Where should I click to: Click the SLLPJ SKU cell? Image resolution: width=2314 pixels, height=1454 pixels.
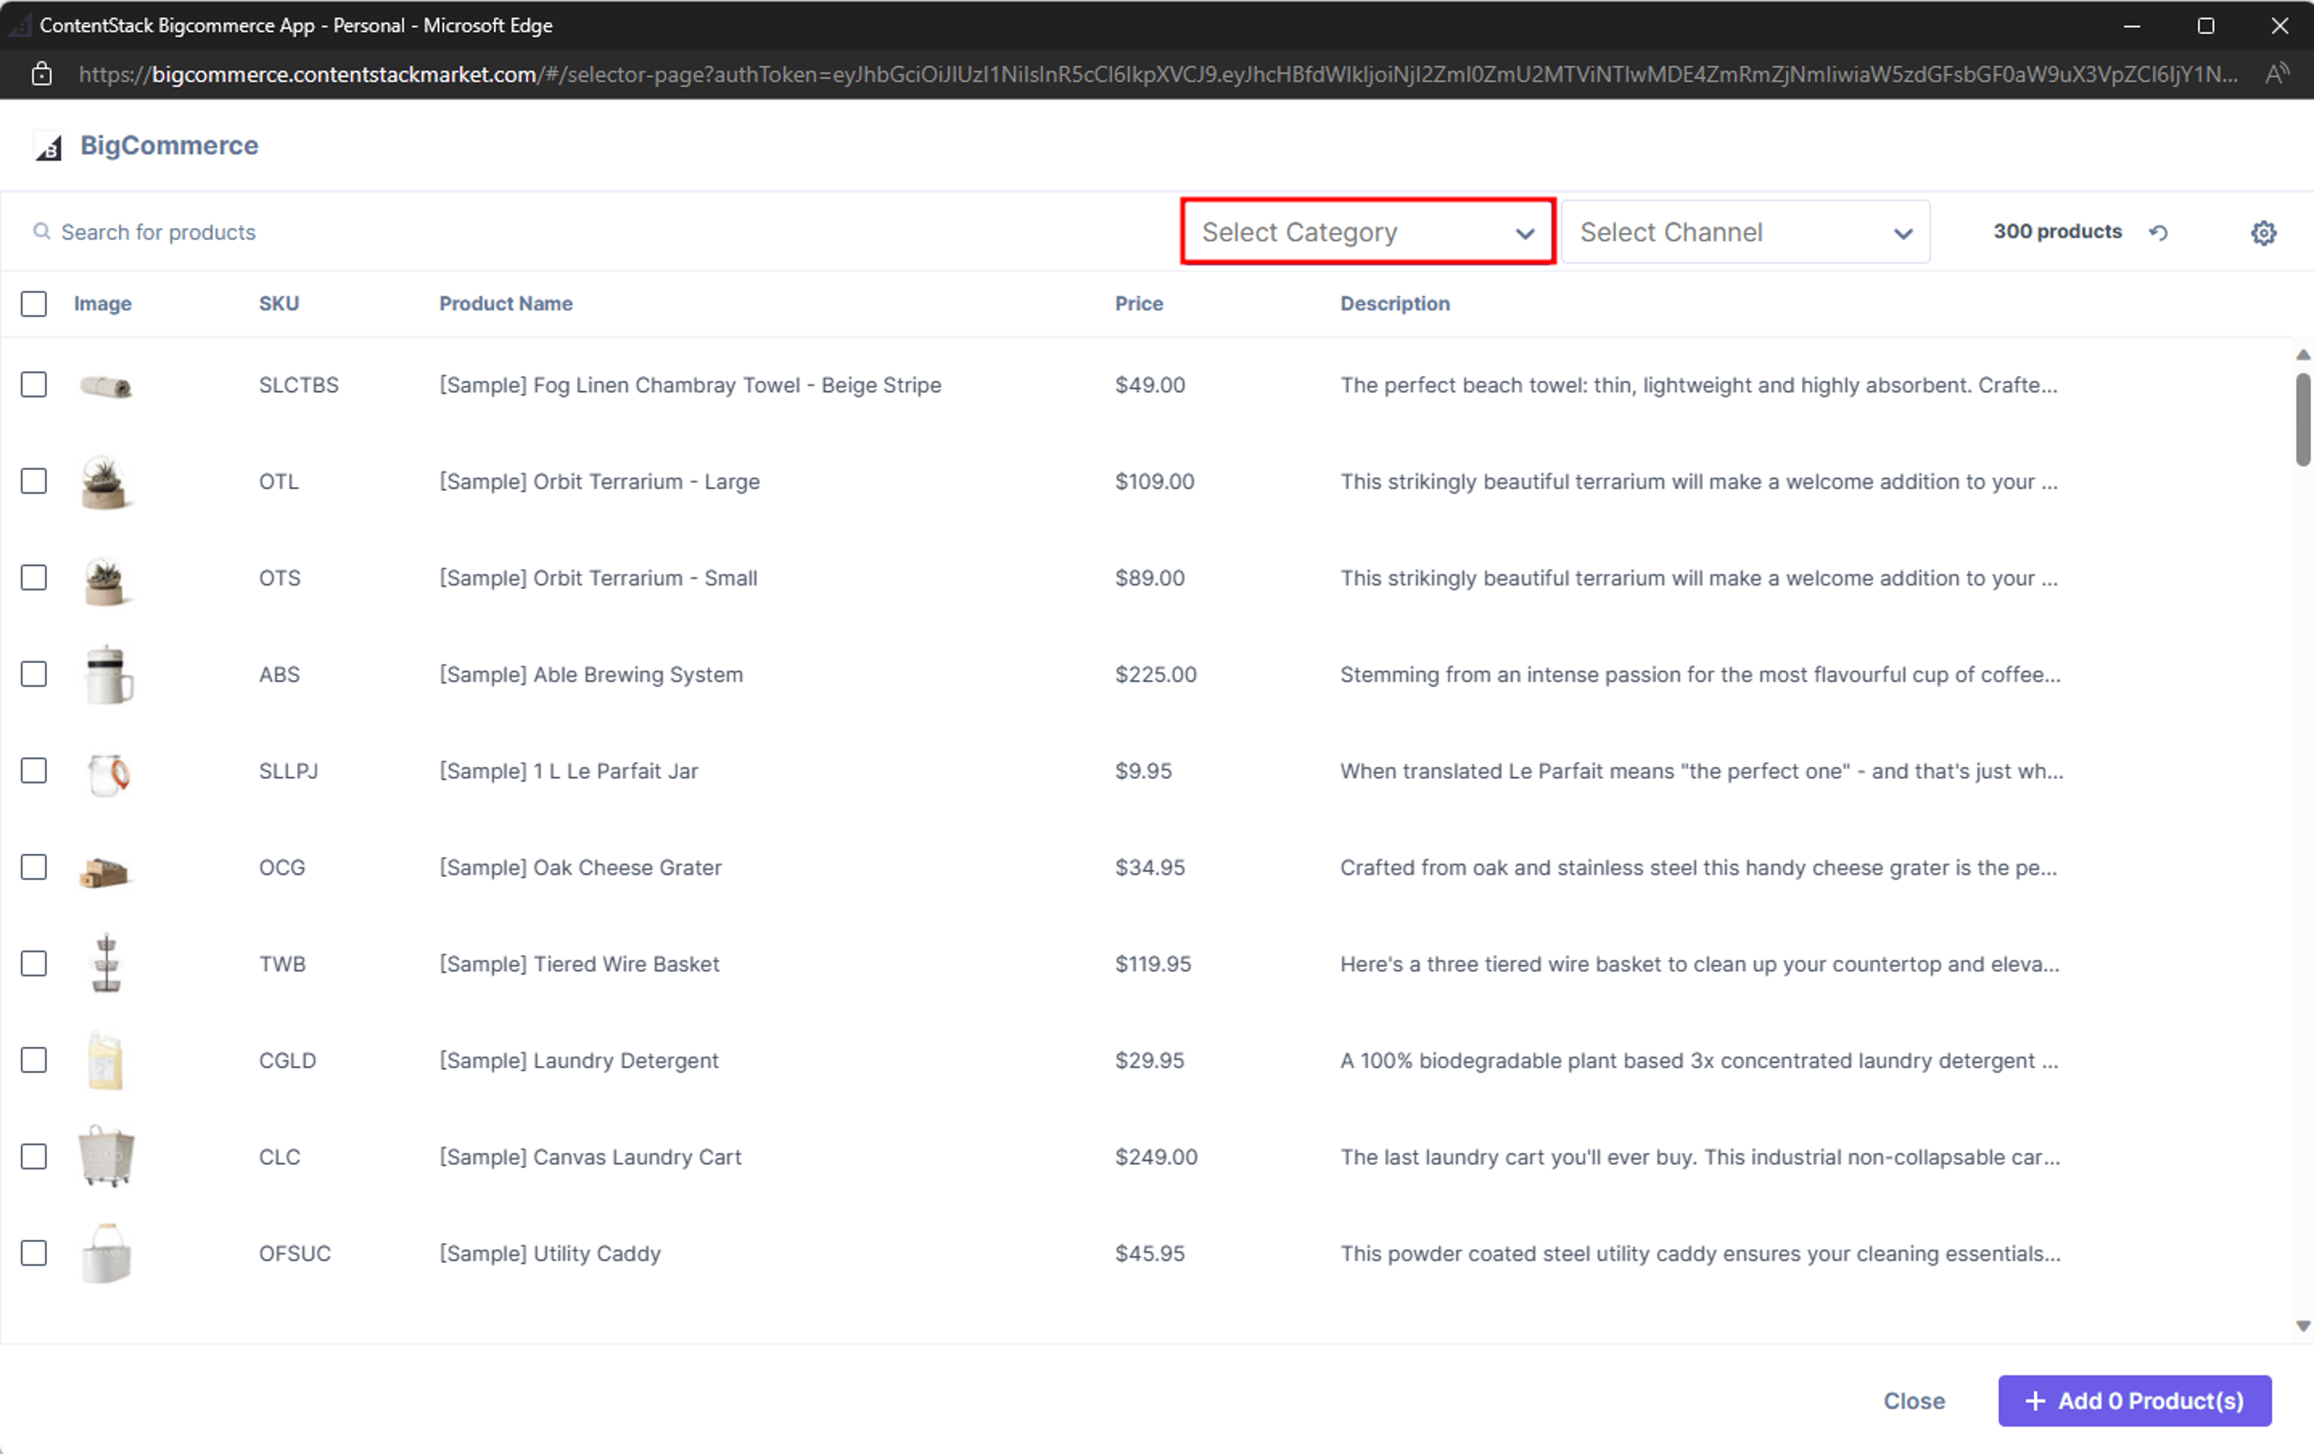288,770
